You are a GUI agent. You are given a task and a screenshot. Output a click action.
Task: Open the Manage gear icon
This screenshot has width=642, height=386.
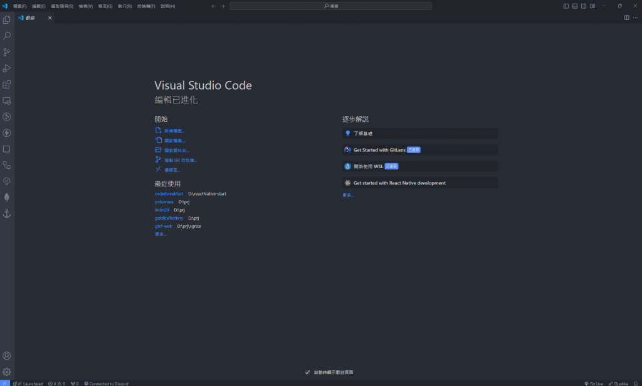coord(6,372)
